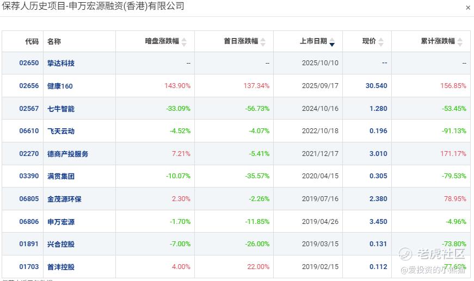This screenshot has width=474, height=281.
Task: Select the -26.00% first-day value
Action: pos(257,244)
